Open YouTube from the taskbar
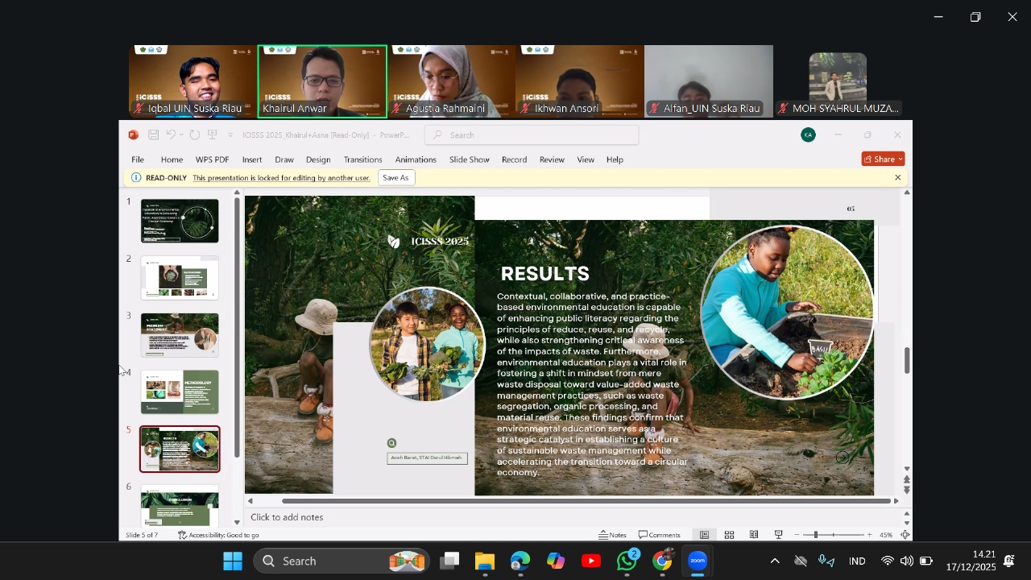This screenshot has height=580, width=1031. click(x=591, y=561)
